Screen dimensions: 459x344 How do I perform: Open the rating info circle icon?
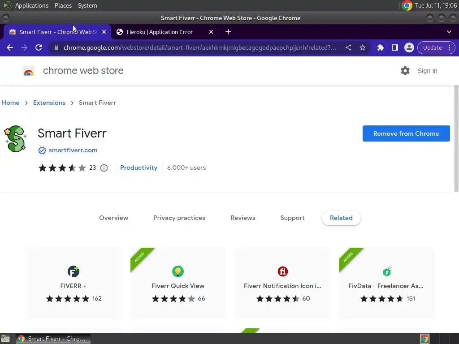coord(104,168)
